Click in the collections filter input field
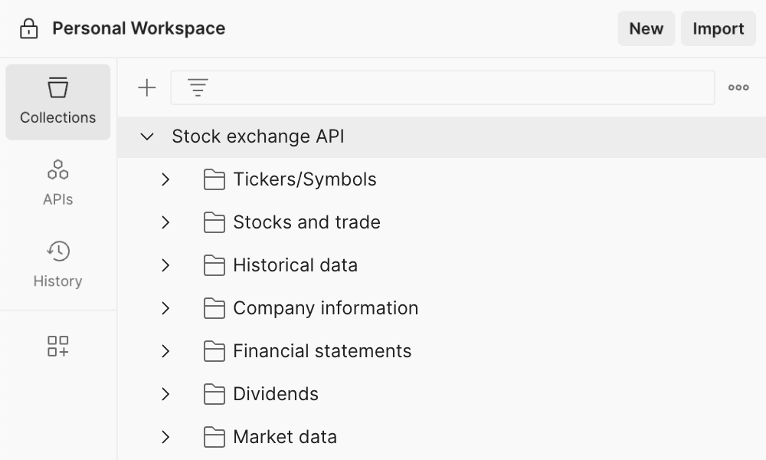The image size is (766, 460). 460,88
